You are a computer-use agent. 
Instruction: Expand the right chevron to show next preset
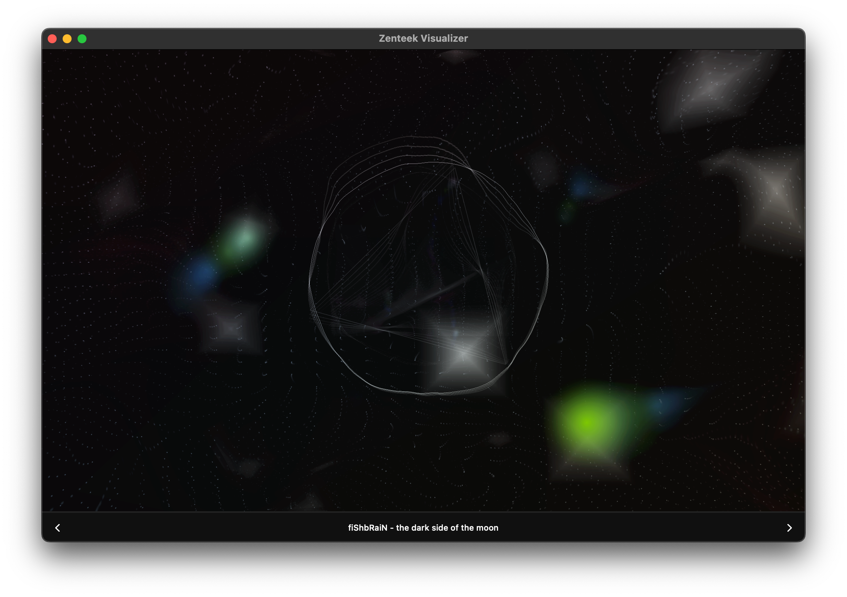[789, 528]
